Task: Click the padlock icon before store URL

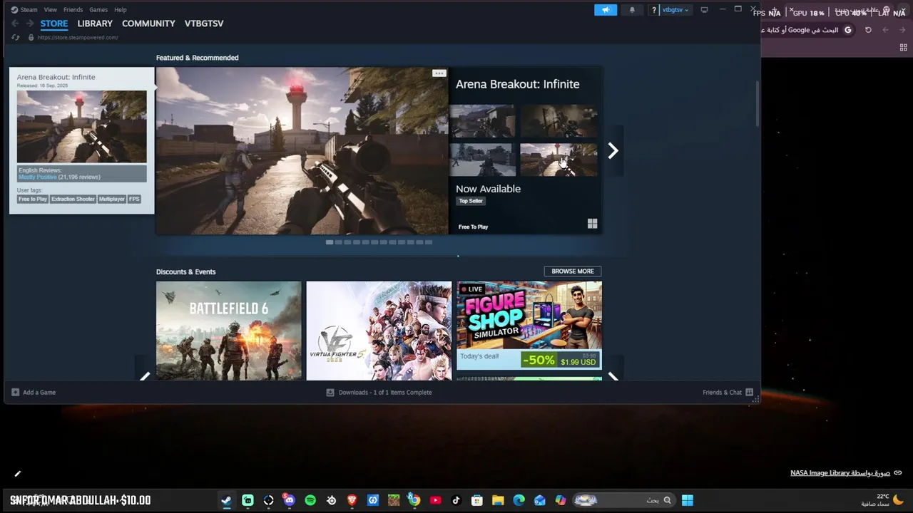Action: point(31,38)
